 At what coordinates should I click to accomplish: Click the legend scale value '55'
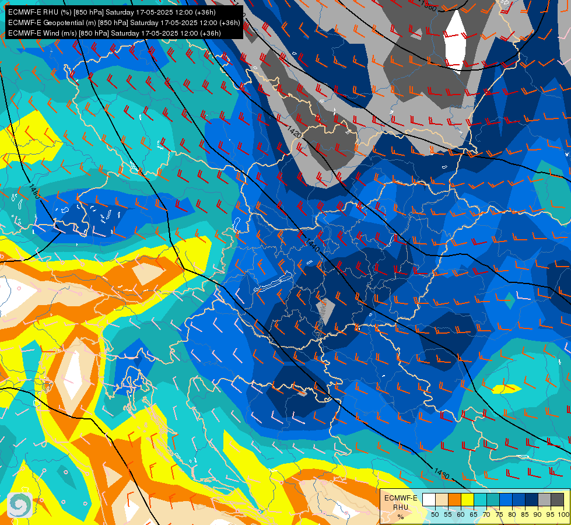click(x=448, y=515)
